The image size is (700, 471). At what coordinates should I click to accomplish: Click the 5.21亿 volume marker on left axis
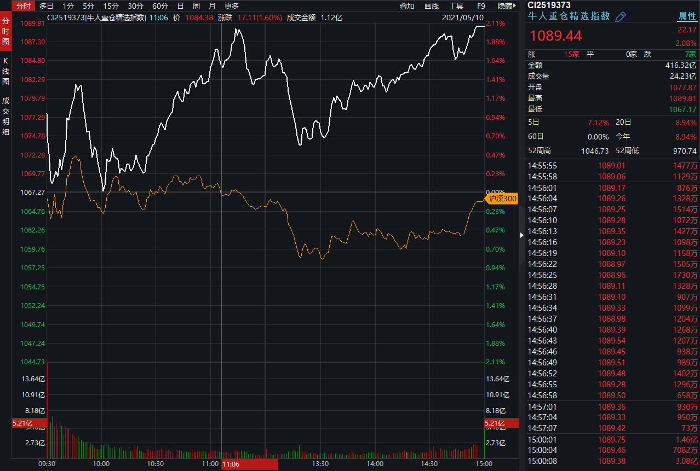[x=23, y=423]
